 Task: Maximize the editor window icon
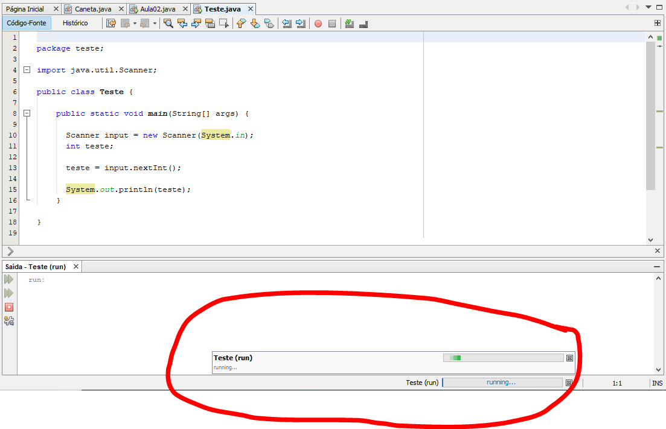pyautogui.click(x=659, y=7)
